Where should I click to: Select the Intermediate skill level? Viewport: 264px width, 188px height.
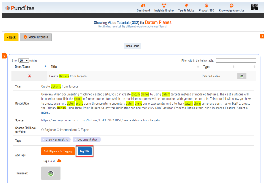coord(58,130)
